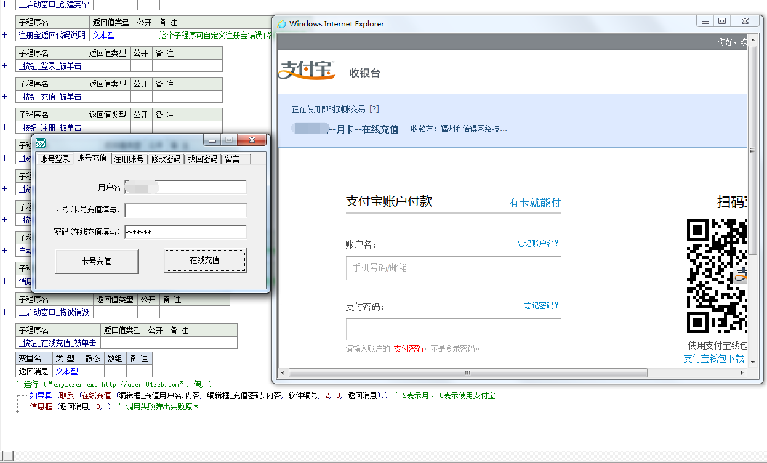This screenshot has width=767, height=463.
Task: Select the subroutine name _按钮_注册_被单击
Action: click(x=50, y=127)
